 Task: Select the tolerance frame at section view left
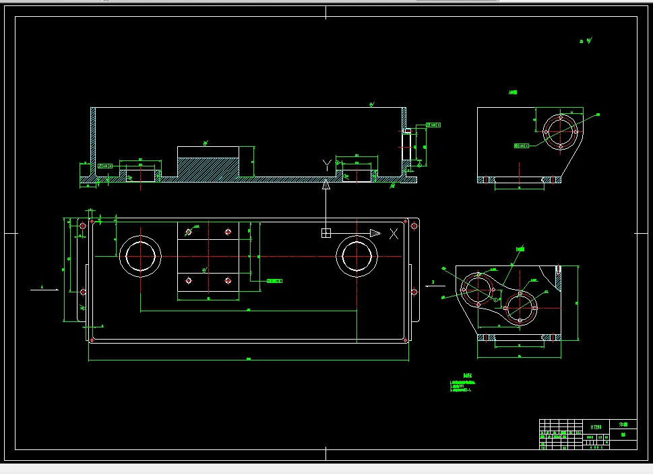pos(105,166)
